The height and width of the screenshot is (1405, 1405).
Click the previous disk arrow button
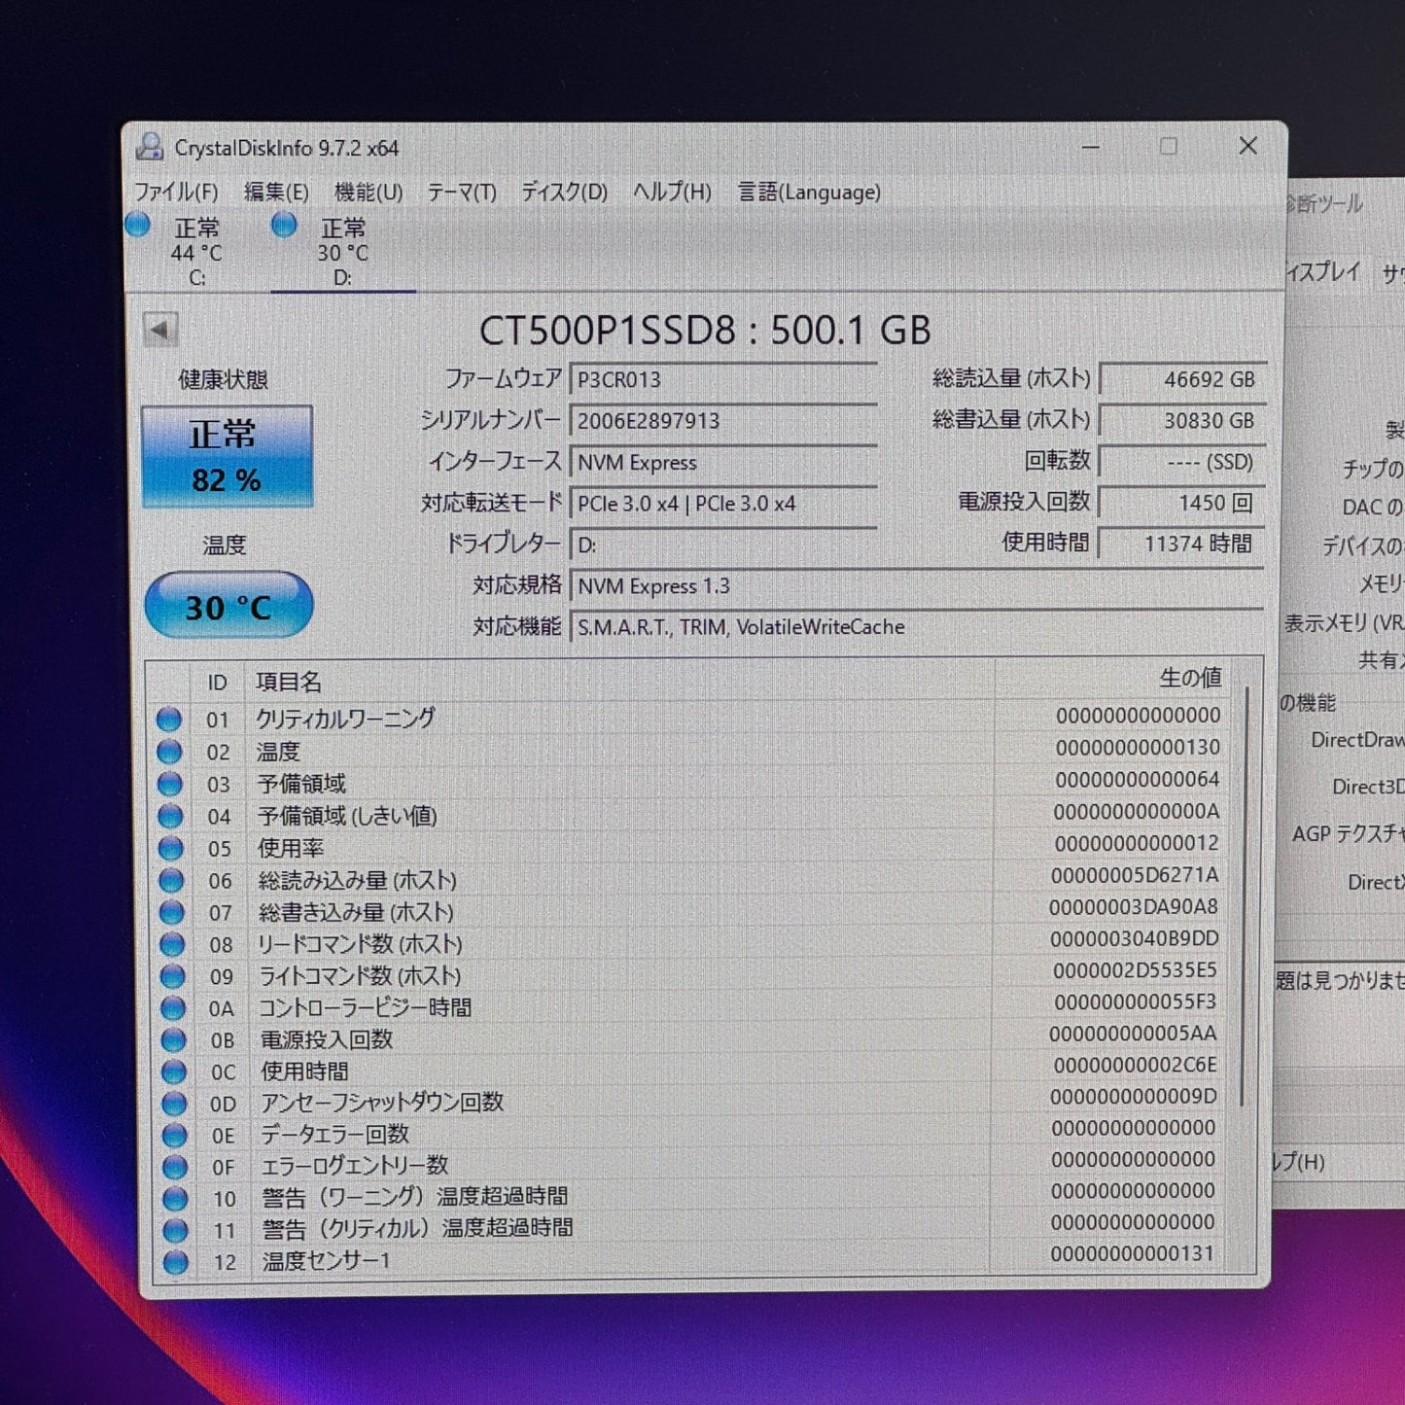pos(159,329)
